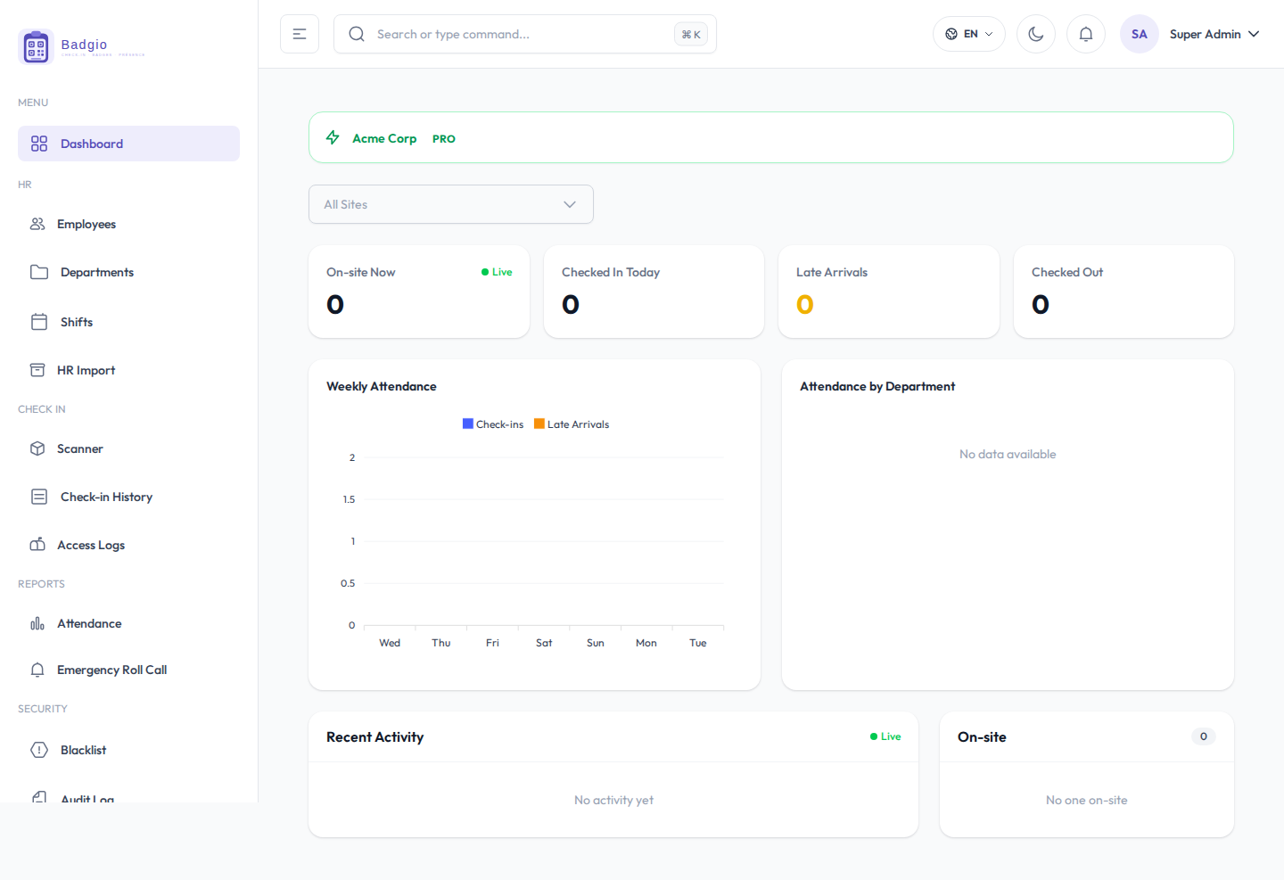Click the globe icon in language selector
Screen dimensions: 1284x880
[951, 34]
